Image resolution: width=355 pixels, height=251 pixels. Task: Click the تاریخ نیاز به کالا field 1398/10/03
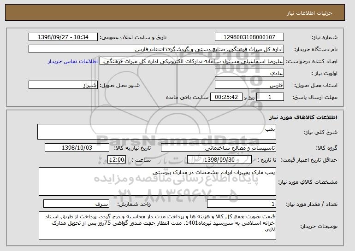pos(77,148)
